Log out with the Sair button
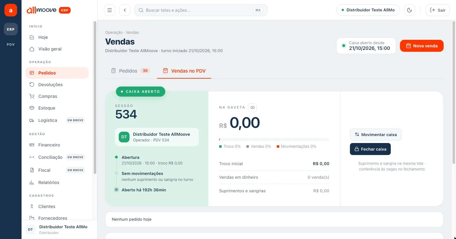 [x=438, y=10]
